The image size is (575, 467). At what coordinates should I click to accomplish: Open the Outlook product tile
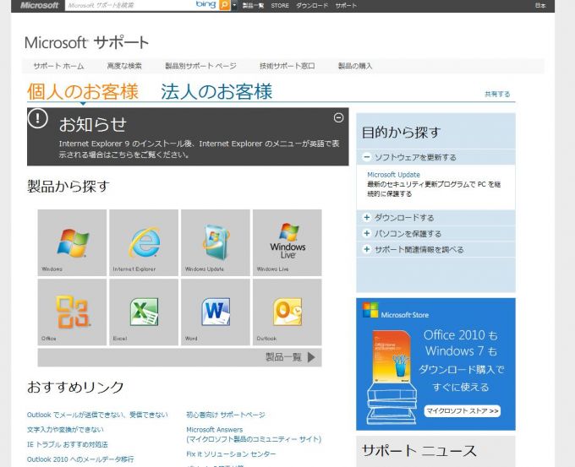click(x=287, y=312)
